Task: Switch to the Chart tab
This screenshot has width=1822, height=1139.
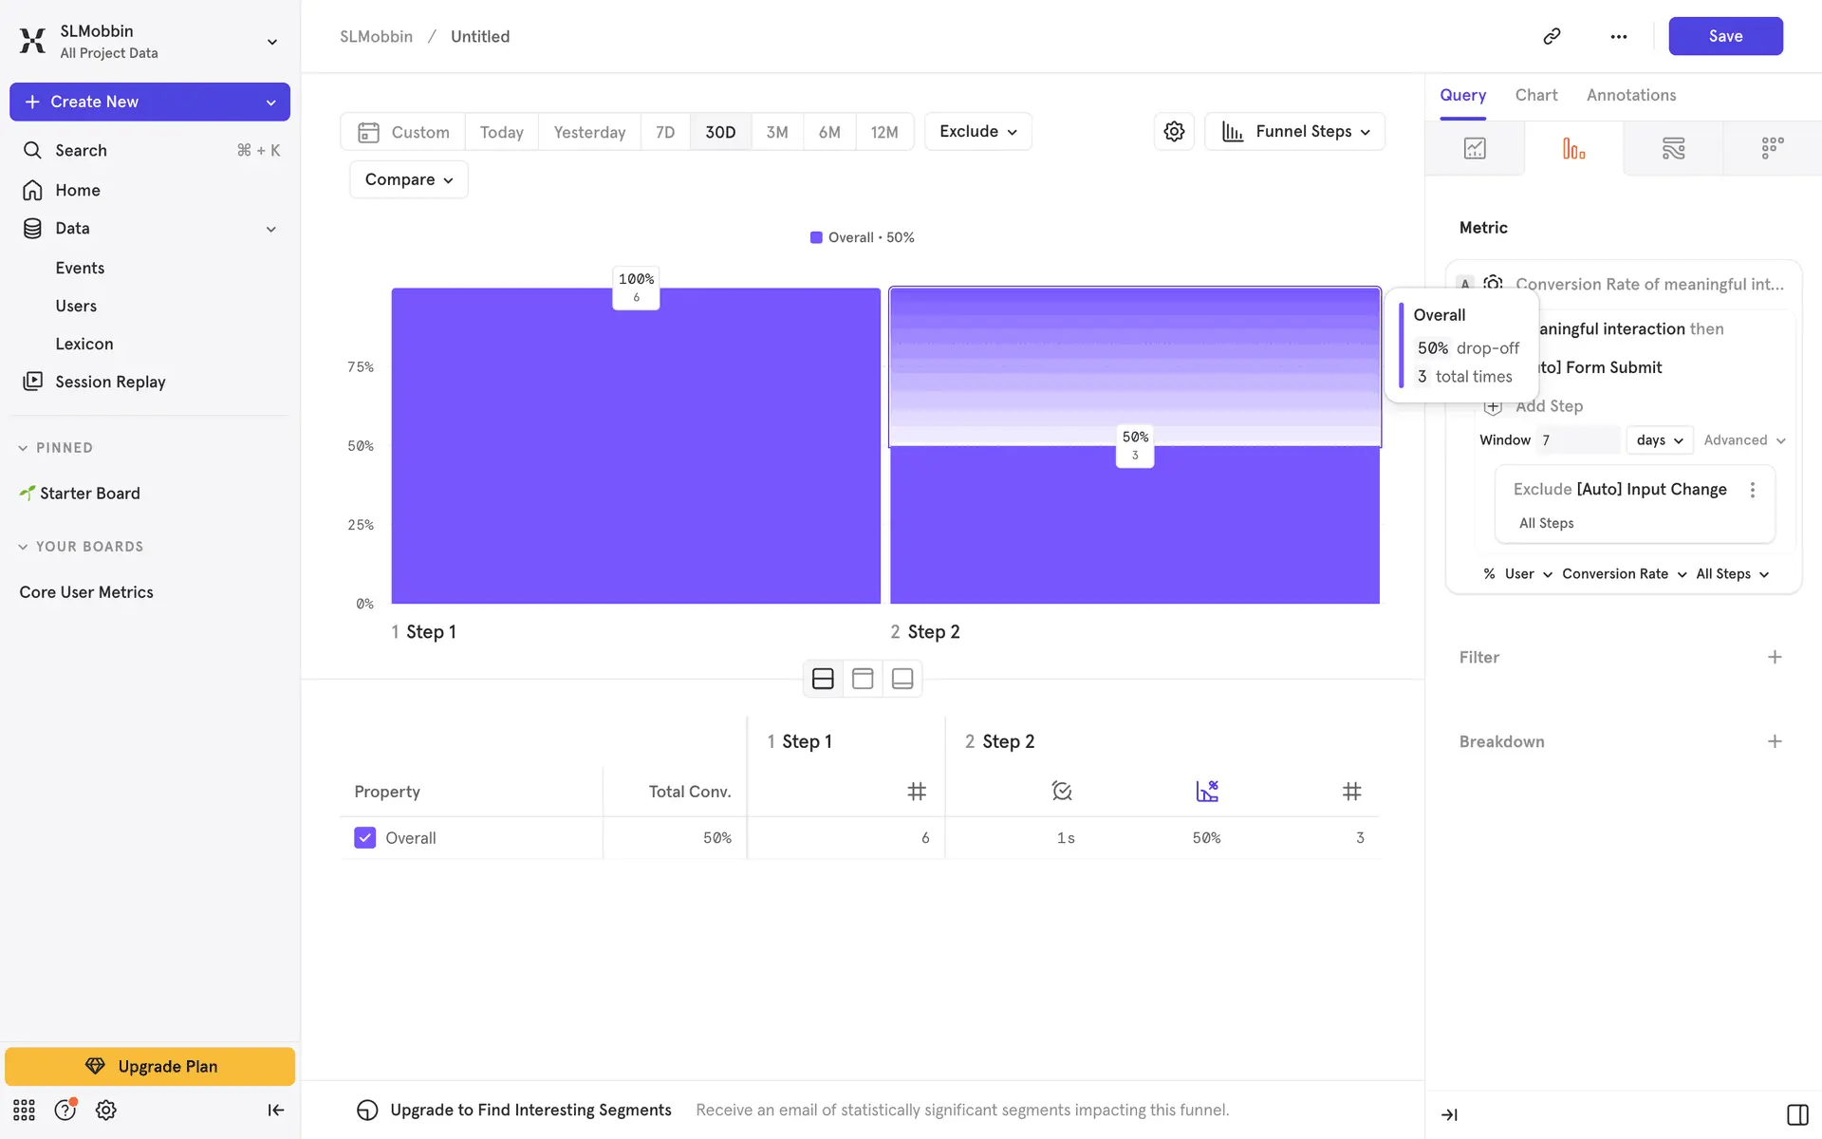Action: click(x=1535, y=95)
